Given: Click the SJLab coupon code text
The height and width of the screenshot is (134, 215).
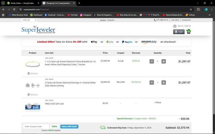Looking at the screenshot, I should pos(121,61).
